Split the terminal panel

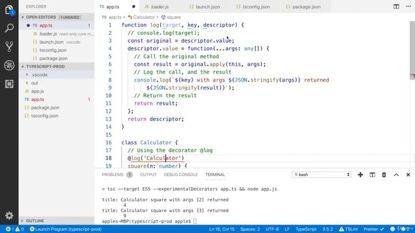[372, 175]
